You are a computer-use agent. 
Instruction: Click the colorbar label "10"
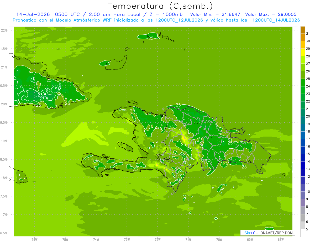pyautogui.click(x=308, y=192)
